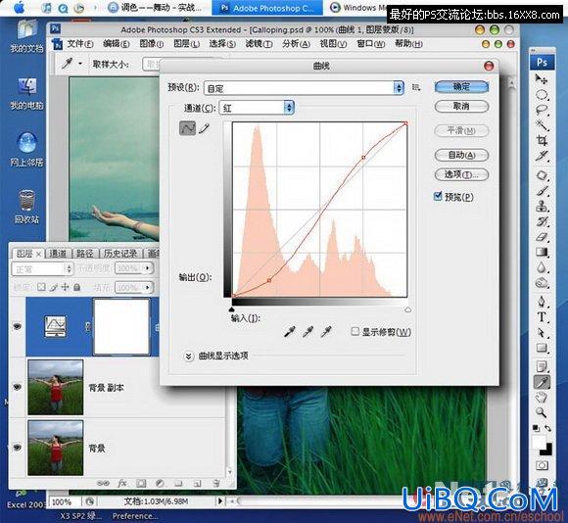Toggle lock all icon in Layers panel
568x523 pixels.
76,287
